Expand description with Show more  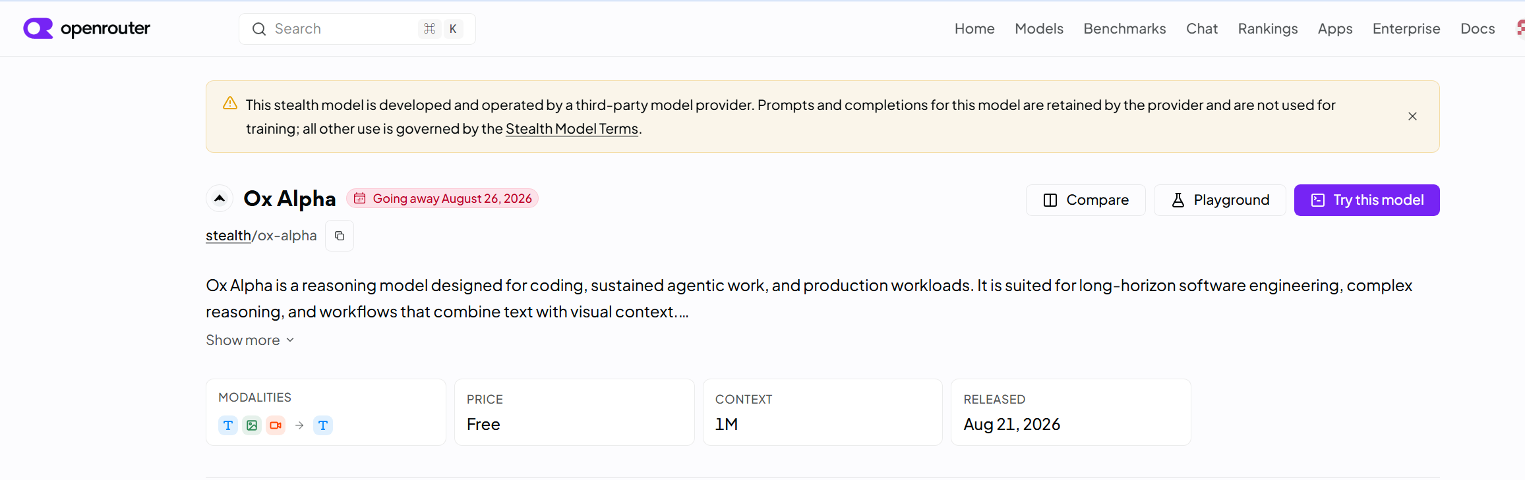pyautogui.click(x=250, y=340)
